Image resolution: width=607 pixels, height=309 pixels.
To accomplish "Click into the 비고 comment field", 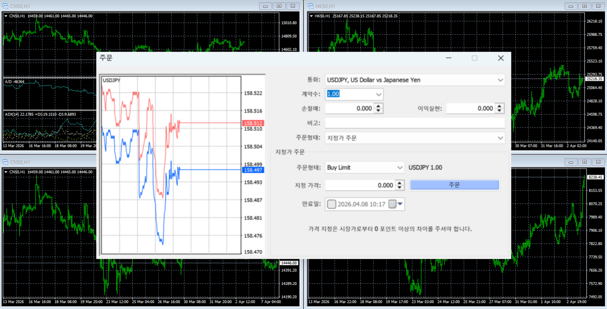I will [x=415, y=123].
